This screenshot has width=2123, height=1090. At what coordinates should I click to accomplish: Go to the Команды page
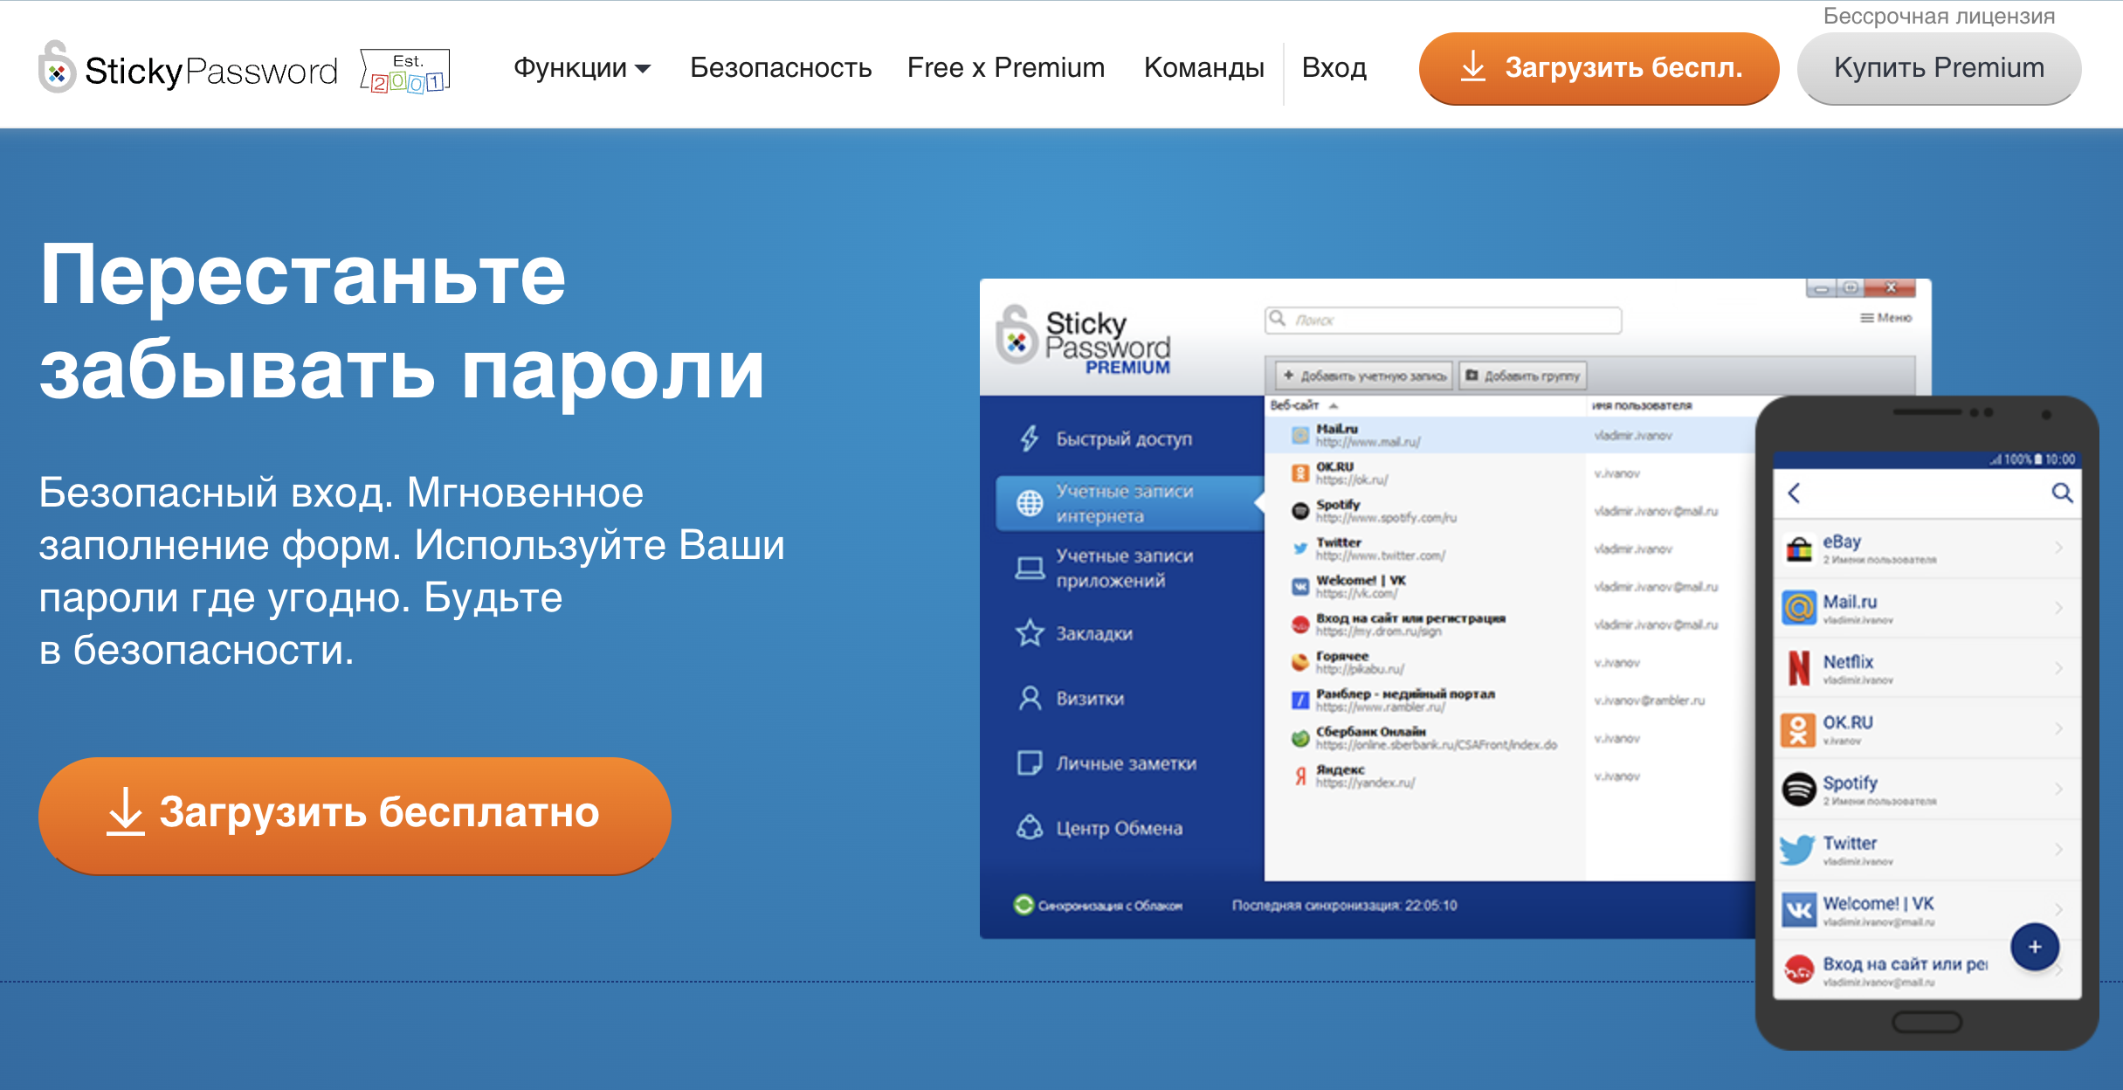[1203, 68]
